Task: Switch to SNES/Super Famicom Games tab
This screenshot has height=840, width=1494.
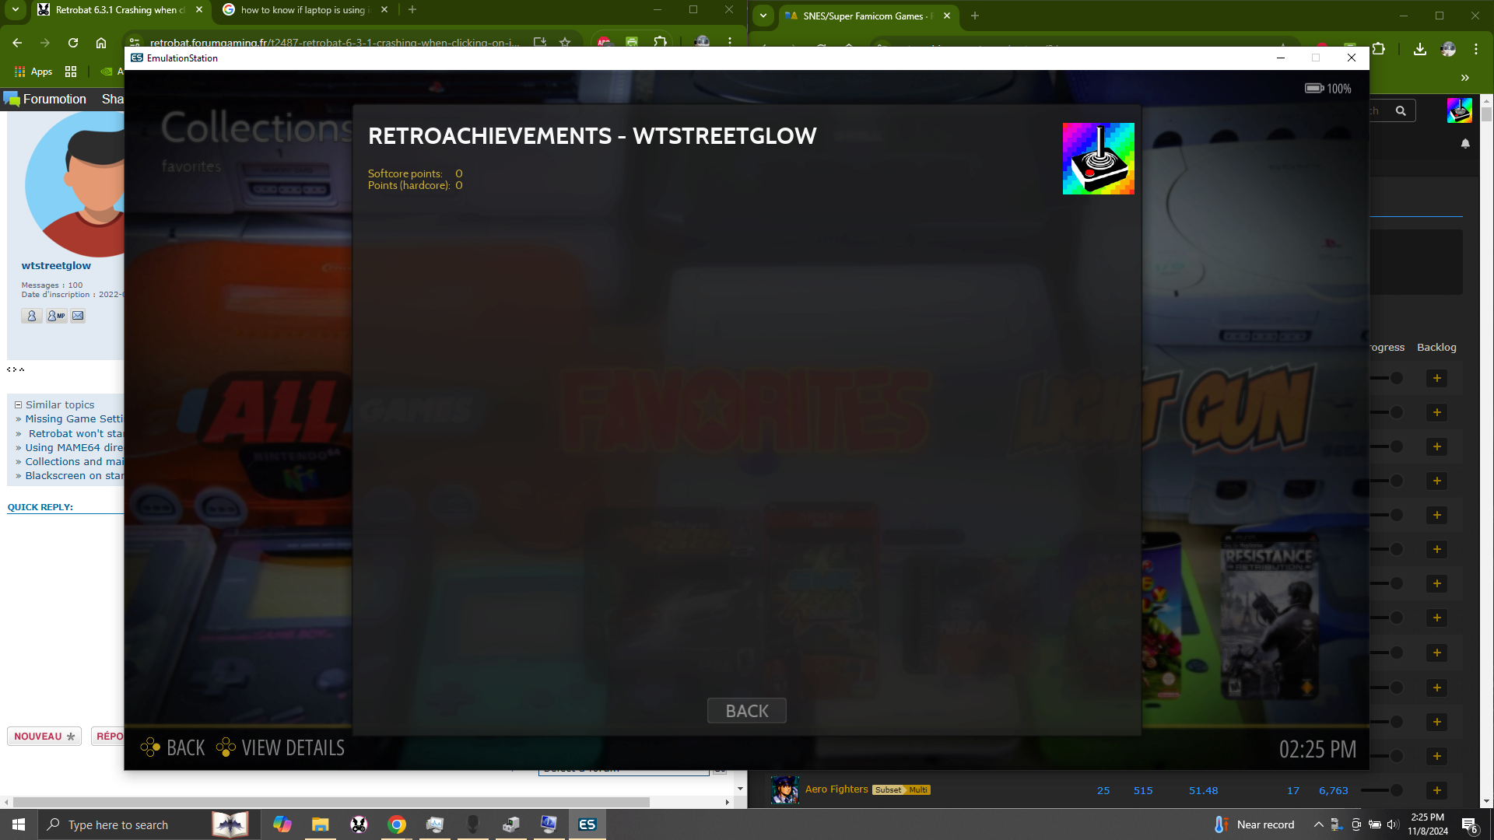Action: click(x=861, y=16)
